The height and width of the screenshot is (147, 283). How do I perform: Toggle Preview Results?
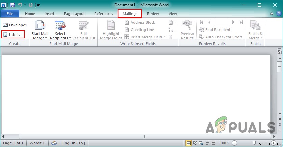pyautogui.click(x=187, y=30)
